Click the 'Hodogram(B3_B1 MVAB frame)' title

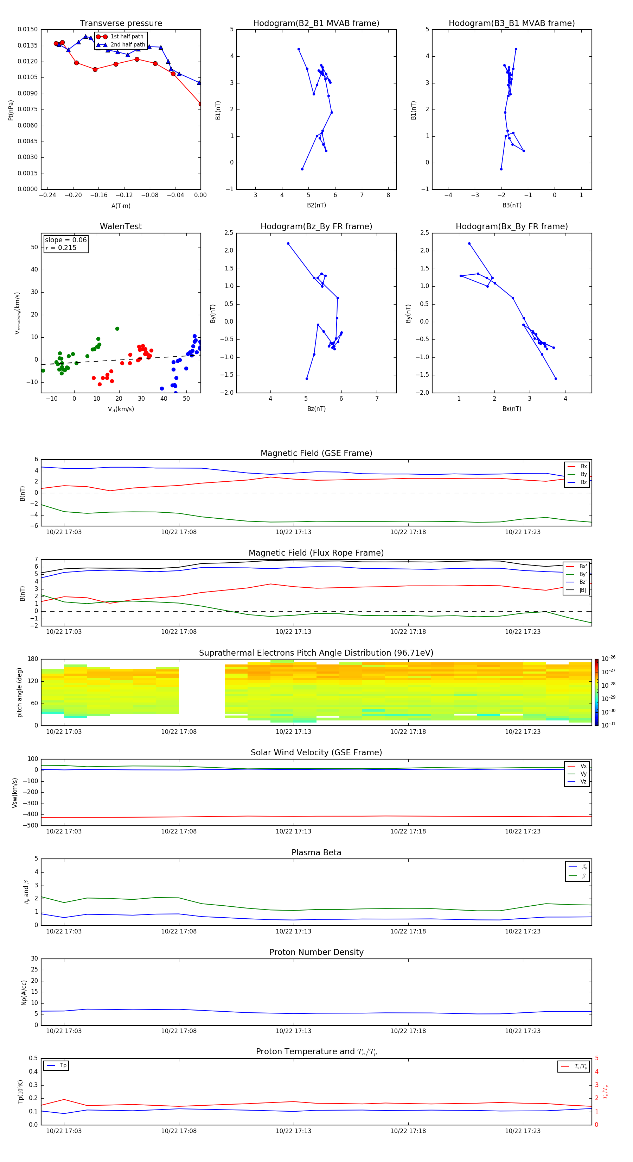click(512, 24)
